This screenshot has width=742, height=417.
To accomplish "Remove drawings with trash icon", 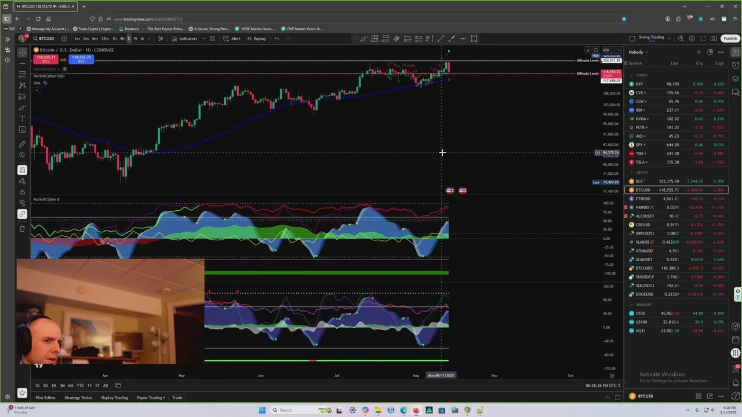I will pos(22,229).
